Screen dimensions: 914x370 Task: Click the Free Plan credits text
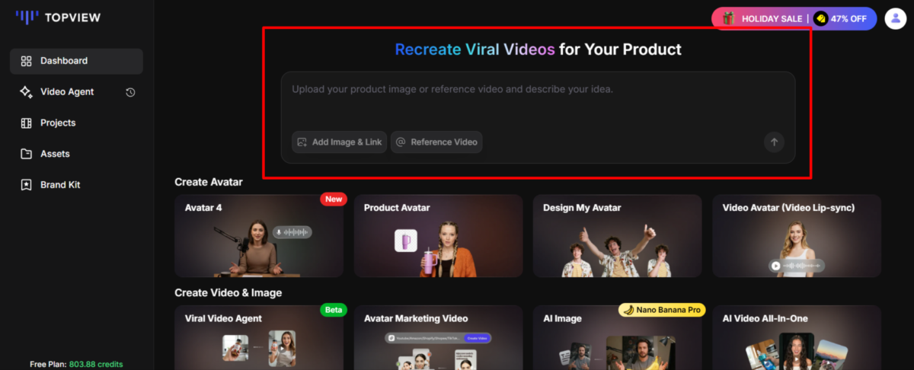[x=76, y=364]
